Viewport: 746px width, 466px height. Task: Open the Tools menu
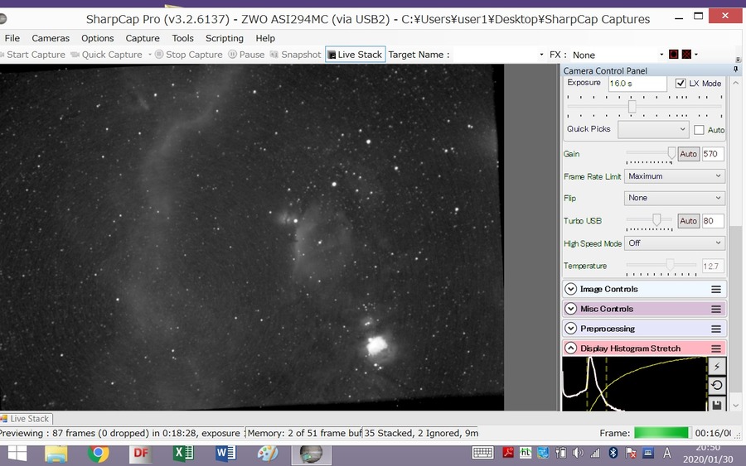click(x=182, y=38)
